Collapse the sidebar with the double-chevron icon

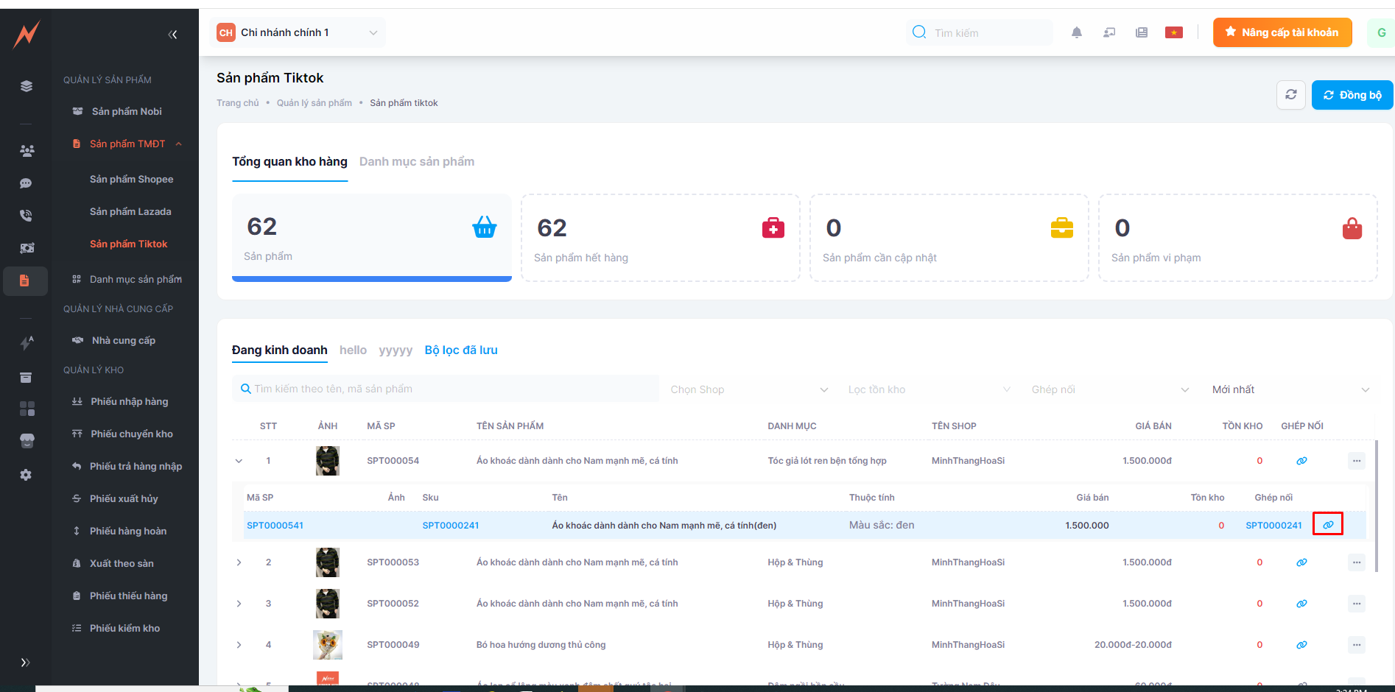pos(172,35)
